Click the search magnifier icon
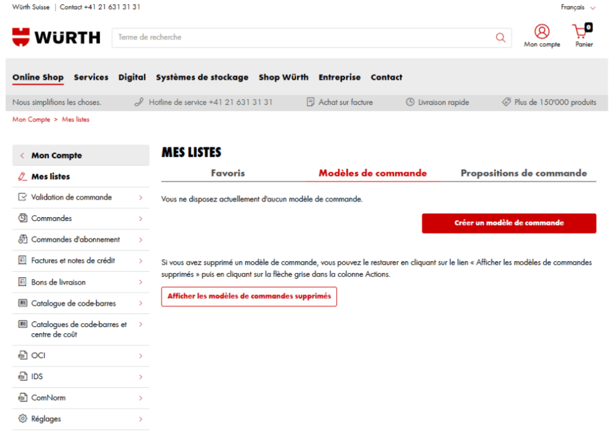Viewport: 614px width, 438px height. coord(500,37)
